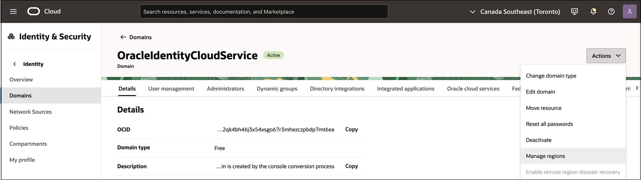
Task: Click the search resources input field
Action: click(x=263, y=12)
